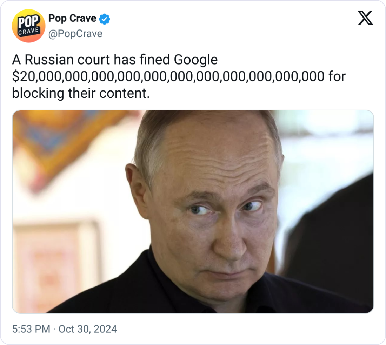Click the long dollar amount in the tweet
This screenshot has height=345, width=386.
(168, 76)
